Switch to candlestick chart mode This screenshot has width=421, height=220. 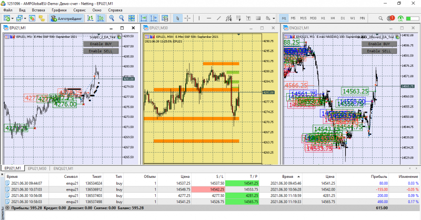tap(101, 18)
